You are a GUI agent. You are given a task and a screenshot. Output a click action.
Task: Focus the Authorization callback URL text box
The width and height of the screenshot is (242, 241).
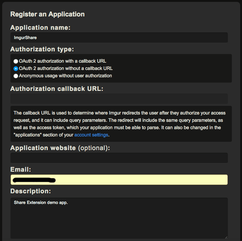click(119, 99)
